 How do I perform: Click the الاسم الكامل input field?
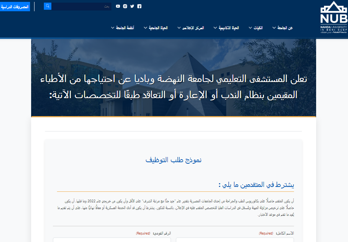click(x=235, y=240)
